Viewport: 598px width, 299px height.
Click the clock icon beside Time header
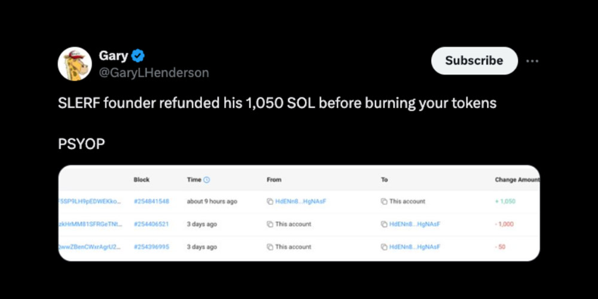(x=207, y=180)
